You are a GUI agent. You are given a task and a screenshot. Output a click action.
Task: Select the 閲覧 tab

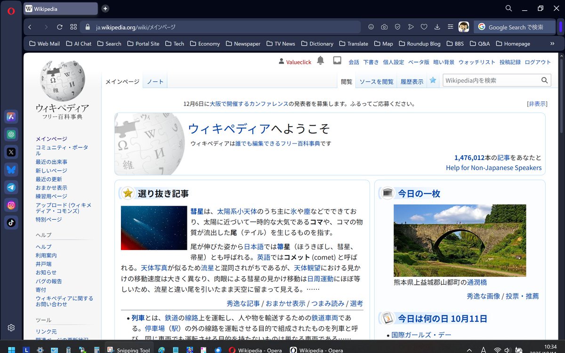[x=347, y=81]
